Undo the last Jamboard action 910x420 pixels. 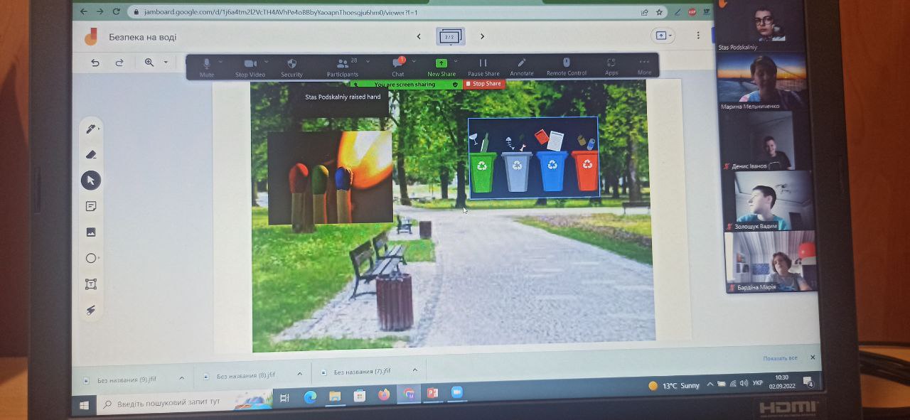[95, 63]
